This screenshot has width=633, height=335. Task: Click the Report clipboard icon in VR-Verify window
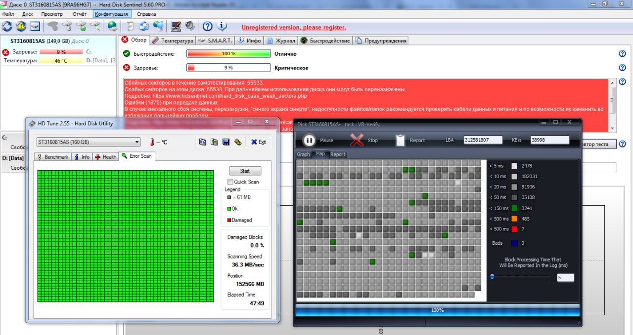[x=401, y=140]
